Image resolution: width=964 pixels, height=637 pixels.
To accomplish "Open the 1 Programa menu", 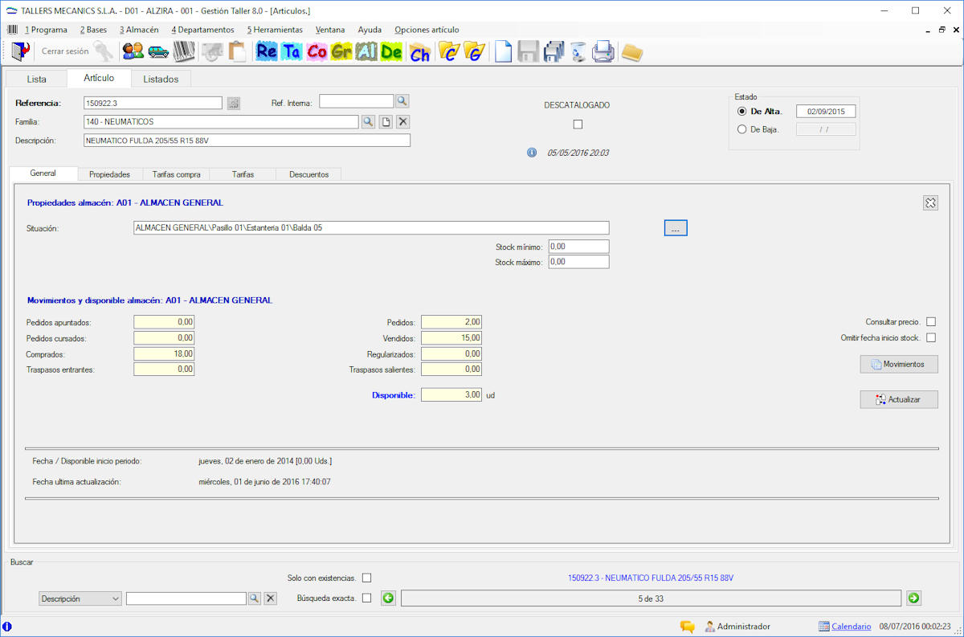I will [46, 30].
